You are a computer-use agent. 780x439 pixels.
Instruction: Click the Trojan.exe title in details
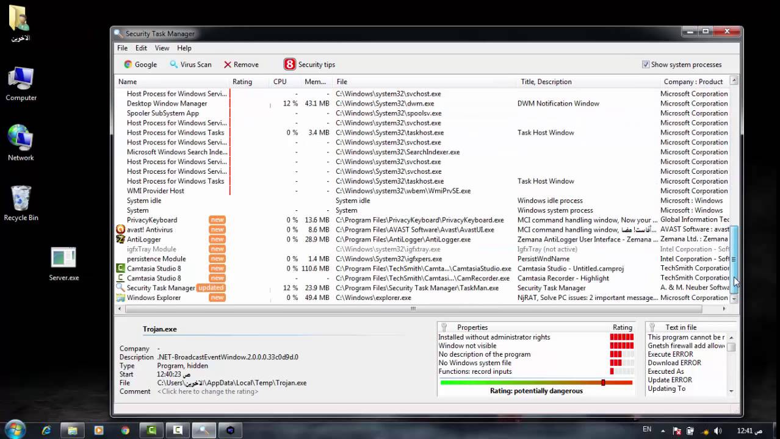click(160, 329)
